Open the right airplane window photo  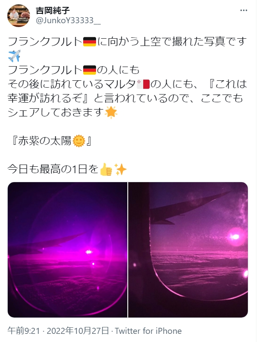coord(188,250)
